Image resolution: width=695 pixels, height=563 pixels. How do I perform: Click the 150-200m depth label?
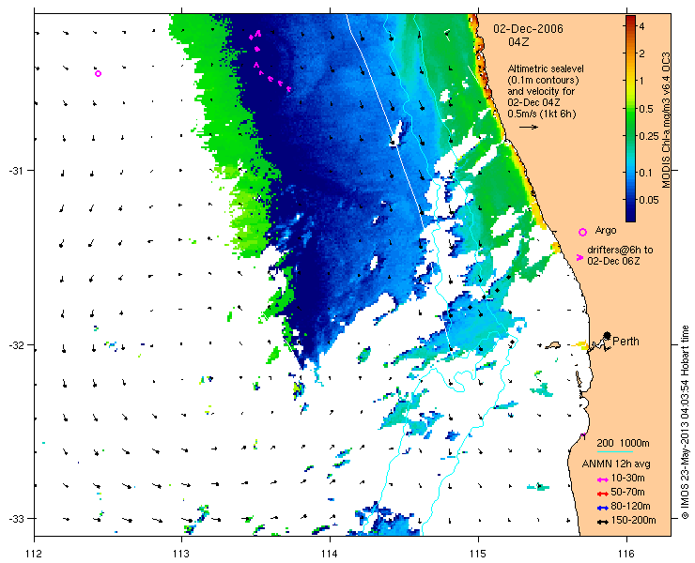(633, 521)
